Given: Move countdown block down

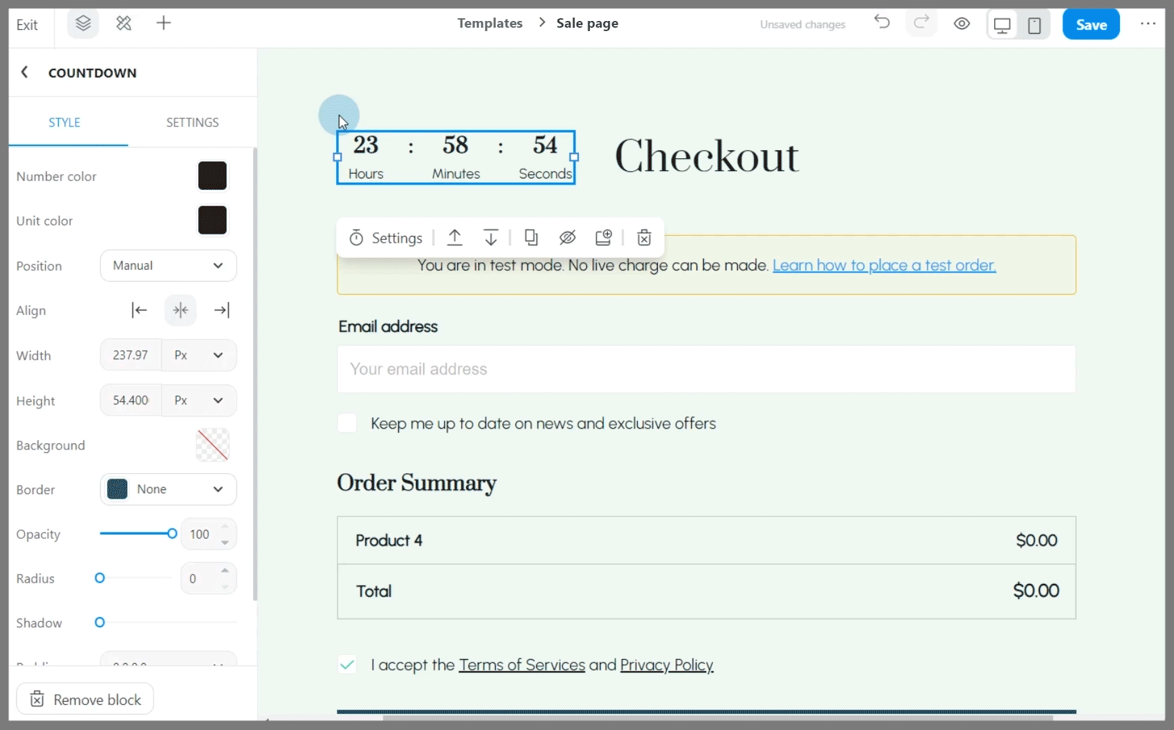Looking at the screenshot, I should pyautogui.click(x=491, y=237).
